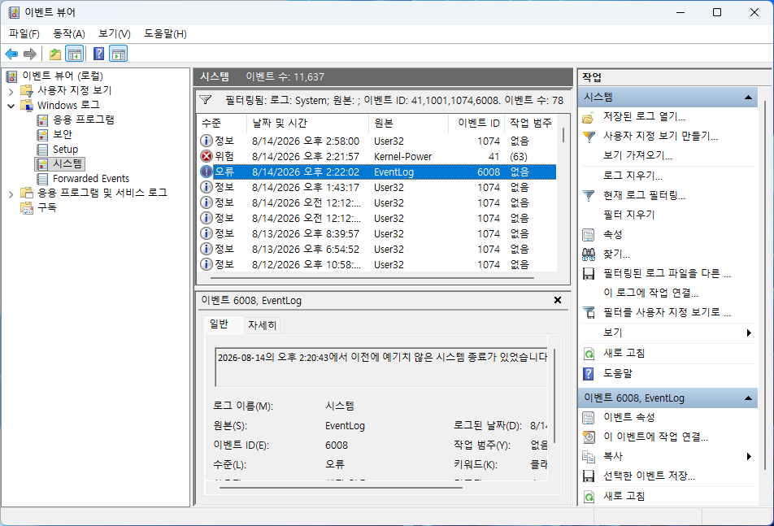
Task: Close the event 6008 preview pane
Action: [557, 300]
